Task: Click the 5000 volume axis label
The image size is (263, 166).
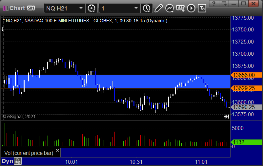Action: coord(238,128)
